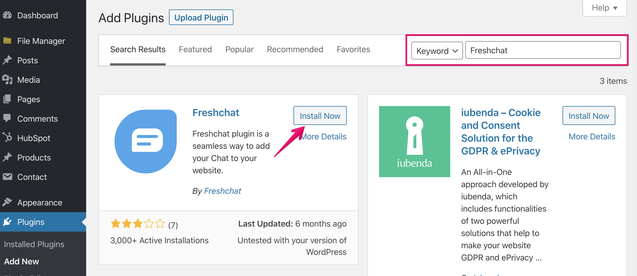Click the File Manager folder icon
Viewport: 637px width, 276px height.
point(8,41)
